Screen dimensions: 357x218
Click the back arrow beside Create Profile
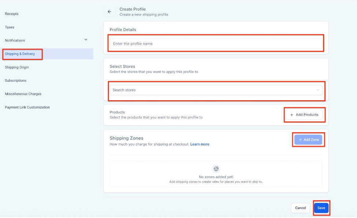[109, 12]
